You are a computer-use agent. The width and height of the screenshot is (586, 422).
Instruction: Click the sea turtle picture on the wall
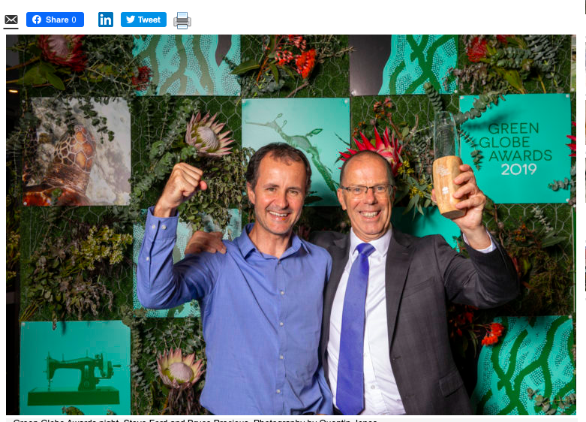77,151
